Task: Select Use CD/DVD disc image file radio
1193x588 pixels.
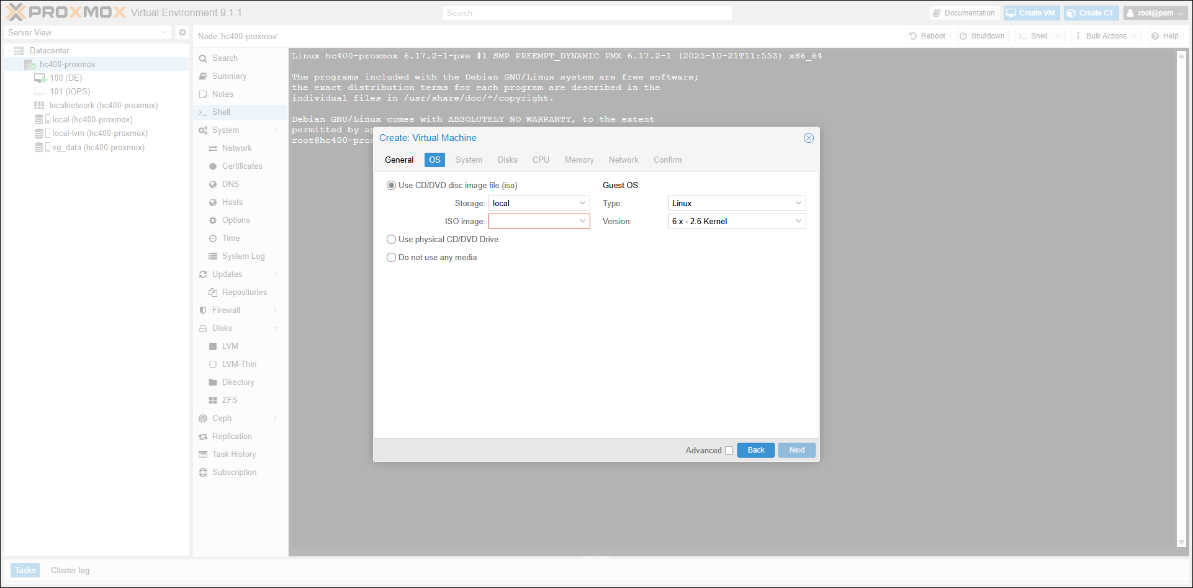Action: (x=392, y=186)
